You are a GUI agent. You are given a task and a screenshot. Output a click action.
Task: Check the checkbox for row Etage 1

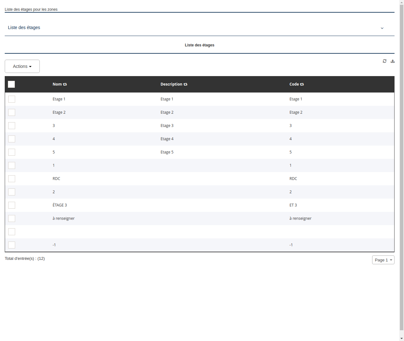(x=12, y=99)
